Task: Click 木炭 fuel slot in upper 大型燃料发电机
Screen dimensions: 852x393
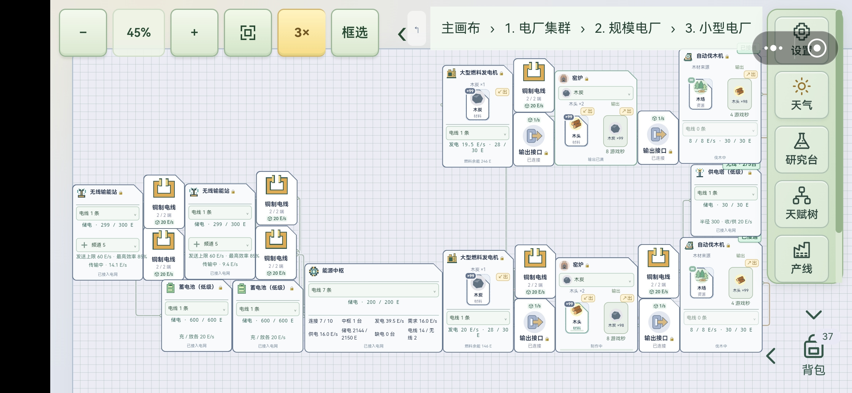Action: click(477, 104)
